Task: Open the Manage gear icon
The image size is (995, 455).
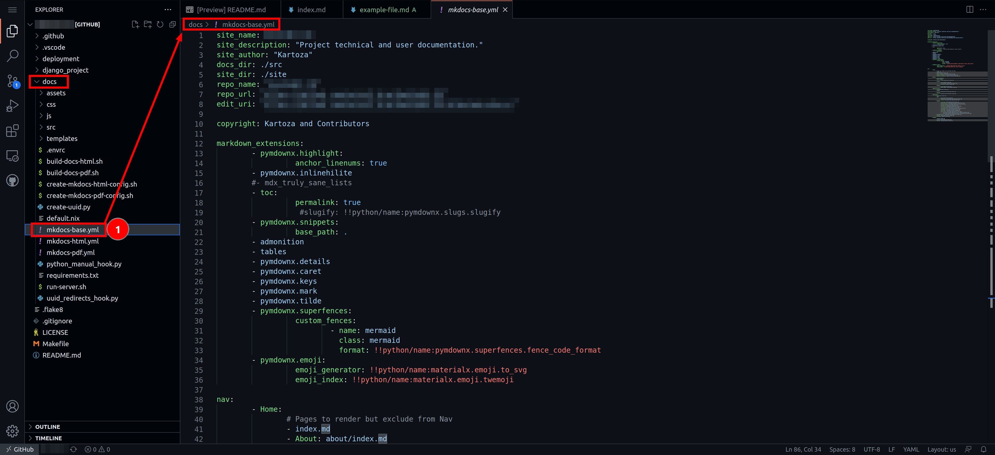Action: click(x=12, y=431)
